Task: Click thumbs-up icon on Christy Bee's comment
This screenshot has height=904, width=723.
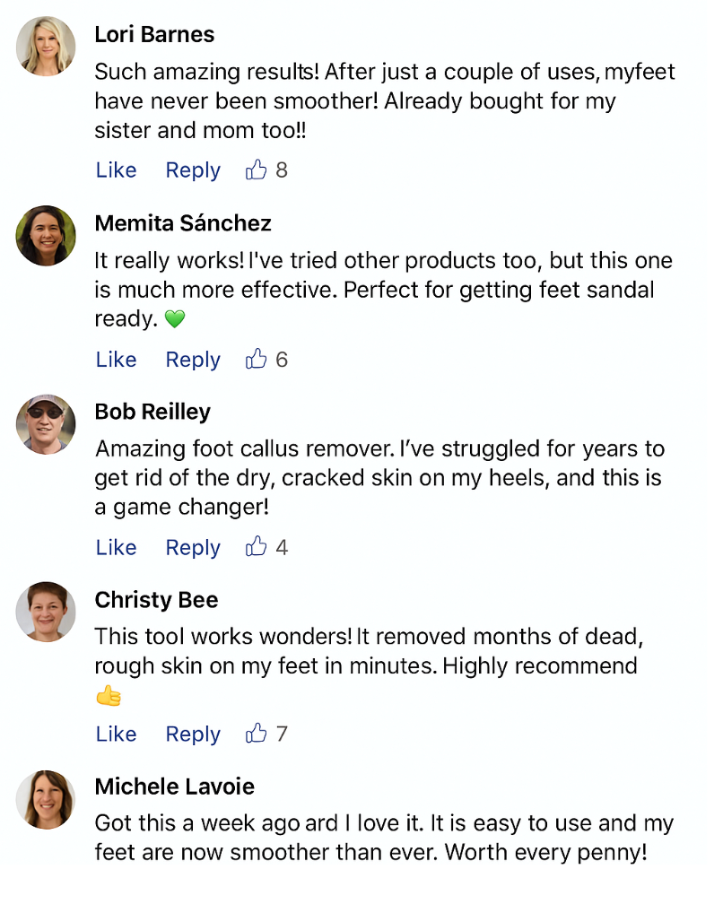Action: coord(257,734)
